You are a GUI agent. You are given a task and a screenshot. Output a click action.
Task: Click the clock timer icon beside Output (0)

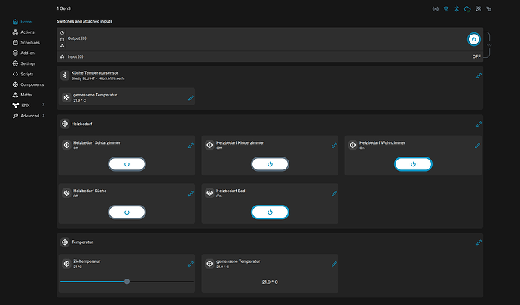(x=62, y=33)
